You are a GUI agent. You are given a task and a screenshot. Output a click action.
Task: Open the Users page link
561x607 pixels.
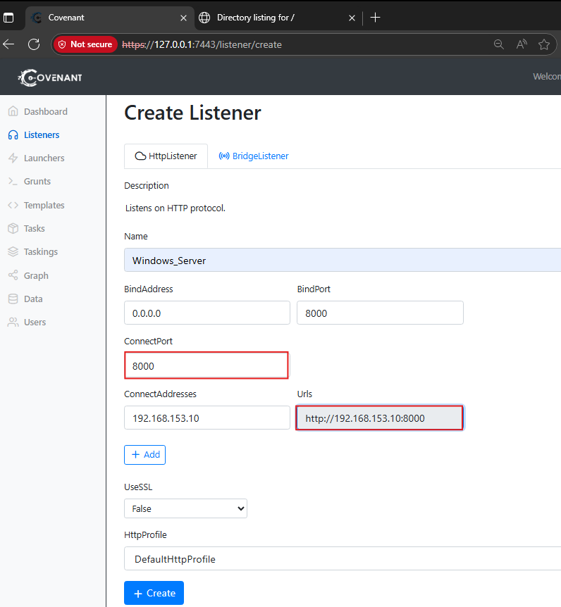pyautogui.click(x=35, y=322)
